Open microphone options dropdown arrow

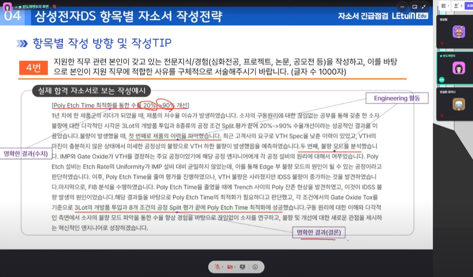click(x=223, y=267)
